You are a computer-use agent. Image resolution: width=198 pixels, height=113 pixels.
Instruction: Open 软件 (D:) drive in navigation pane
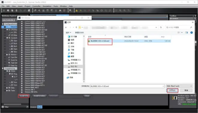73,63
